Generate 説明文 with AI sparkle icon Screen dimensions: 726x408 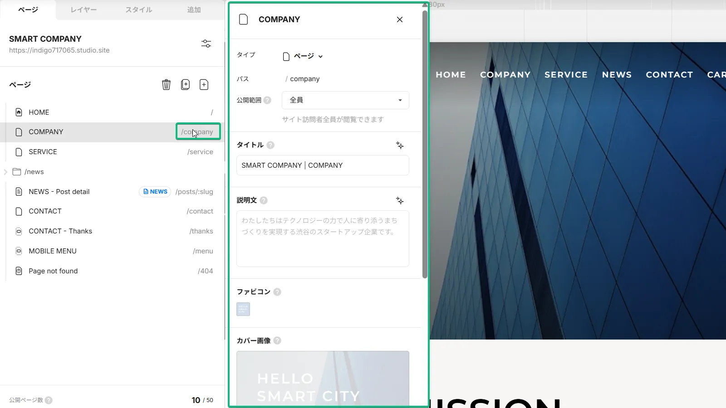click(x=400, y=200)
